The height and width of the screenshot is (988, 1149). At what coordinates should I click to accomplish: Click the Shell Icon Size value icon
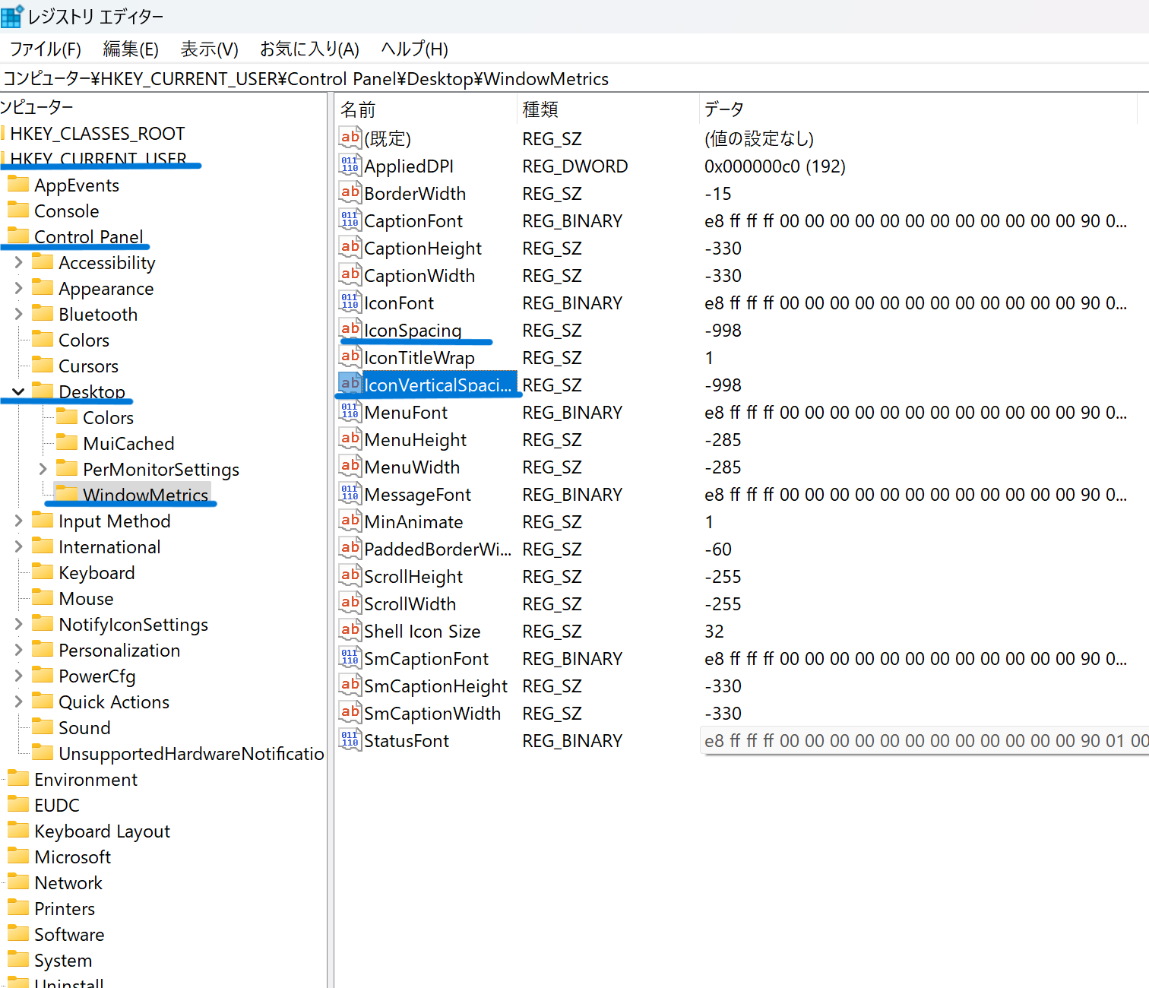pos(350,630)
